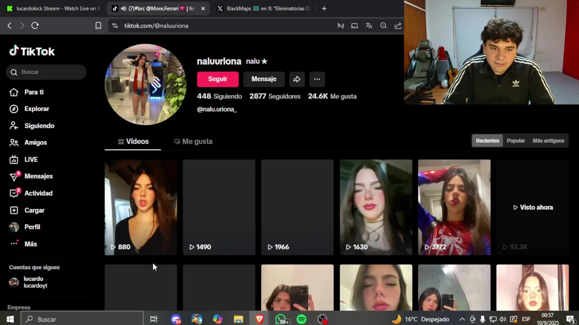This screenshot has height=325, width=579.
Task: Open the zoom magnifier icon in address bar
Action: [384, 26]
